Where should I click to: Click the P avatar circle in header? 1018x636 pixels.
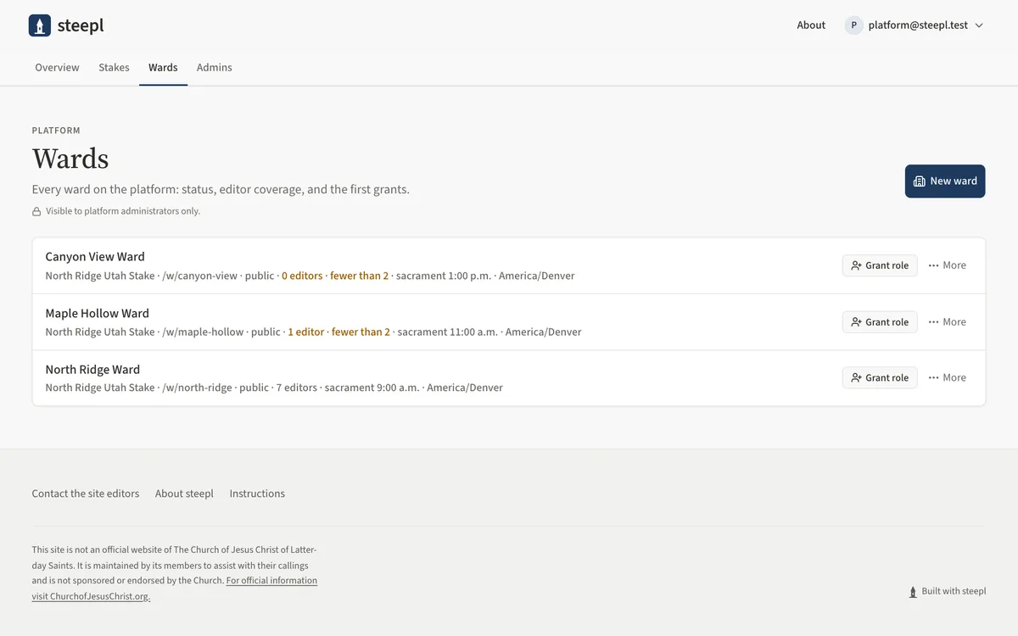(853, 25)
